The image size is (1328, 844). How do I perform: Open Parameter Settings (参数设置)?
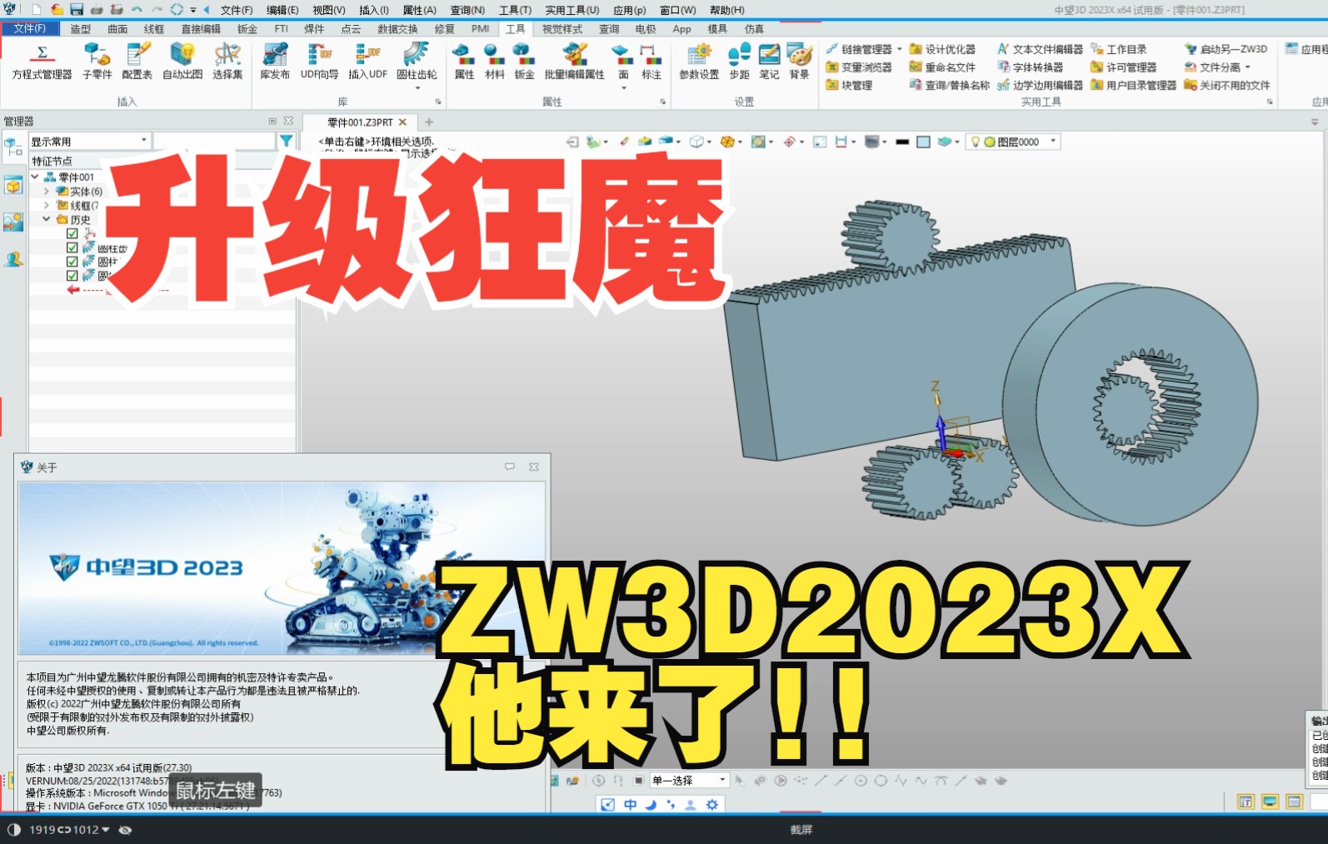699,62
